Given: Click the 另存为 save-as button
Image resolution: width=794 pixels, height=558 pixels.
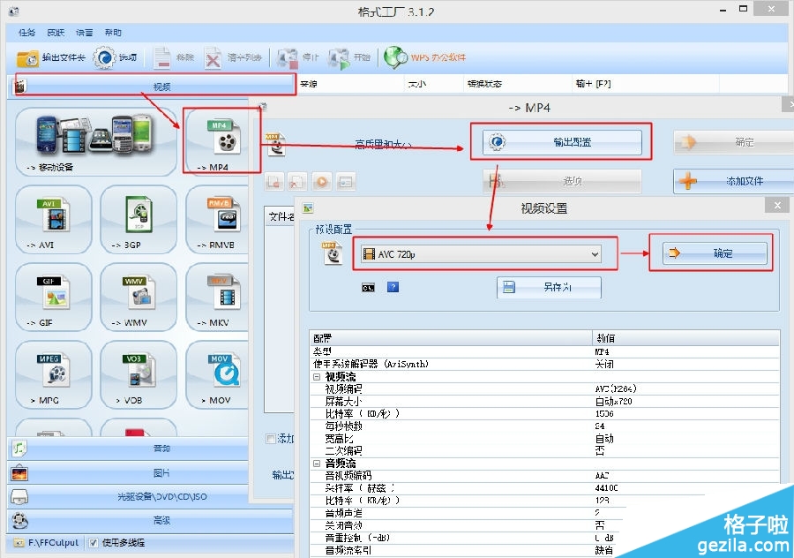Looking at the screenshot, I should pyautogui.click(x=549, y=287).
